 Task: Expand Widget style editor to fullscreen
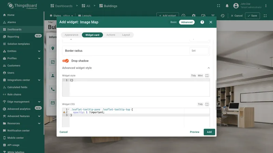(207, 75)
